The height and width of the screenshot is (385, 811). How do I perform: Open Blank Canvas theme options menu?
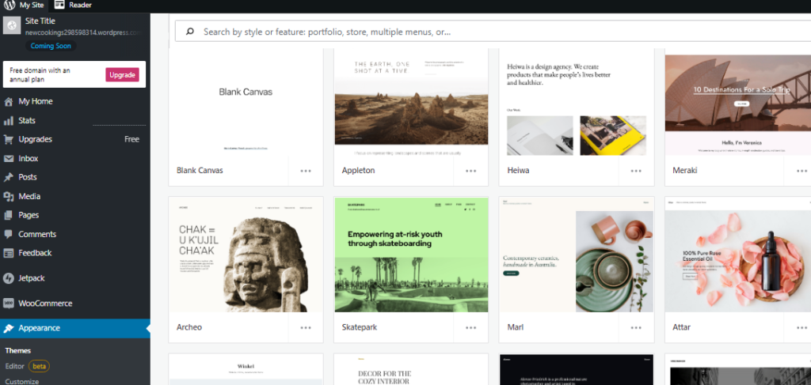(x=306, y=171)
